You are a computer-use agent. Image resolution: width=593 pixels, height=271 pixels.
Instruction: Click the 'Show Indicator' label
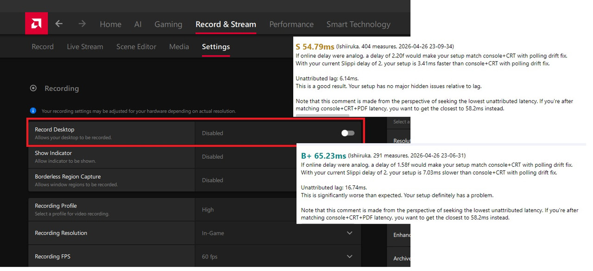(53, 153)
